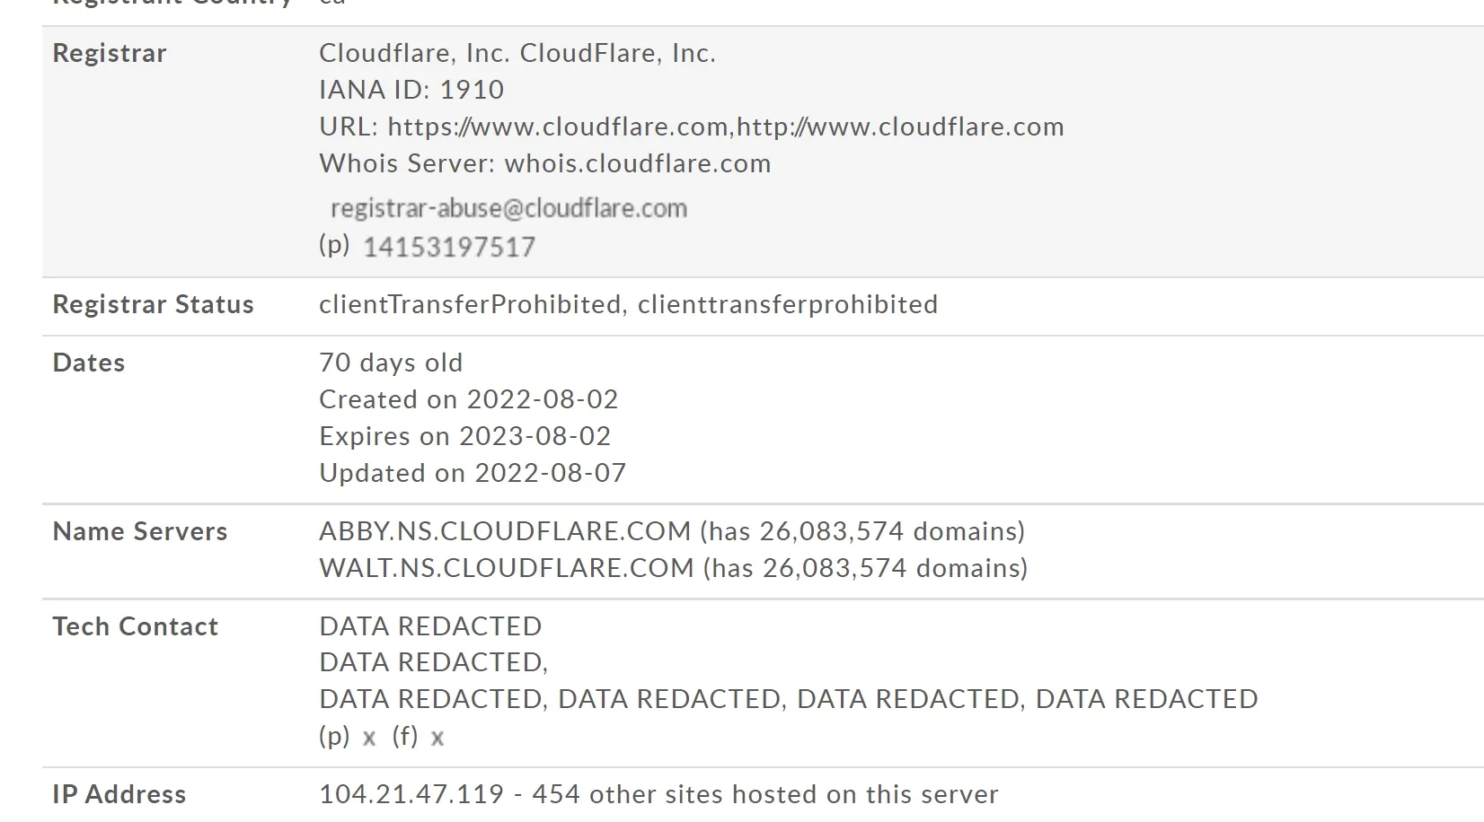
Task: Click the 70 days old text
Action: 391,363
